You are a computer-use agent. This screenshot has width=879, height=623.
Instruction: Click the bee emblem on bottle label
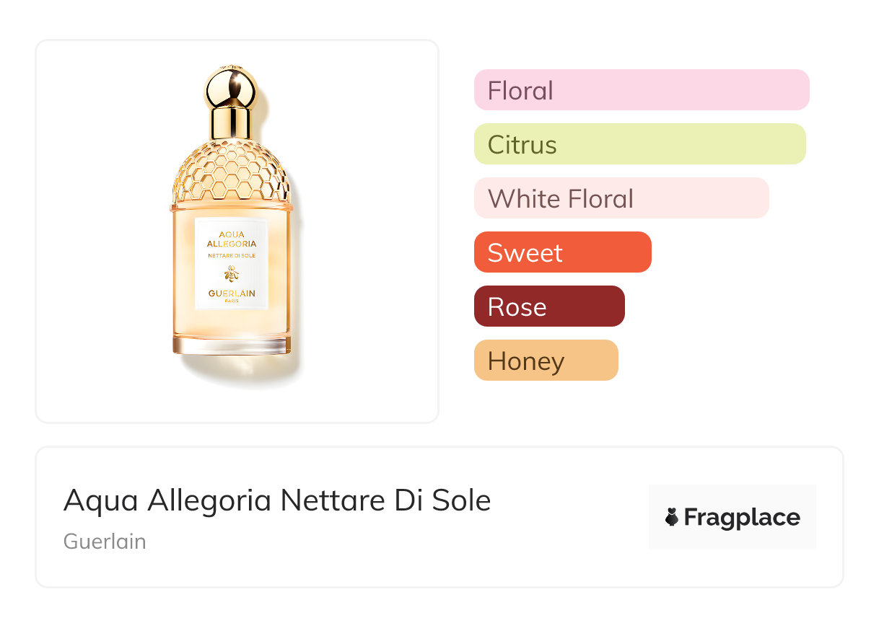tap(231, 274)
